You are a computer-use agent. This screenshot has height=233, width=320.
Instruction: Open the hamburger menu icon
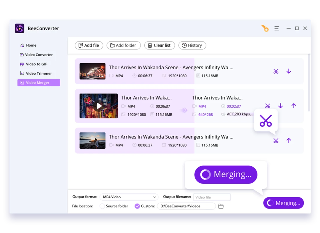coord(277,28)
